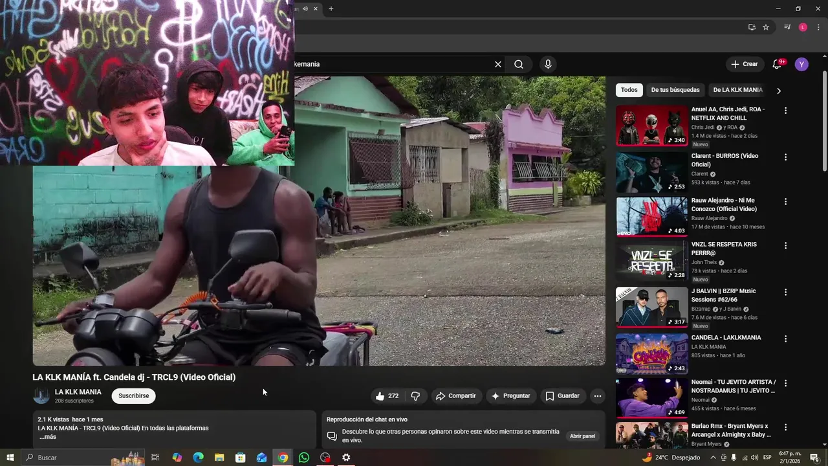Open Chrome profile avatar L
Image resolution: width=828 pixels, height=466 pixels.
coord(803,27)
